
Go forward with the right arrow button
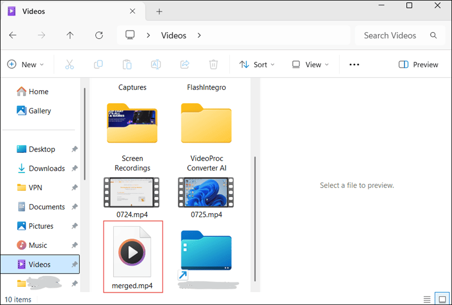point(42,35)
